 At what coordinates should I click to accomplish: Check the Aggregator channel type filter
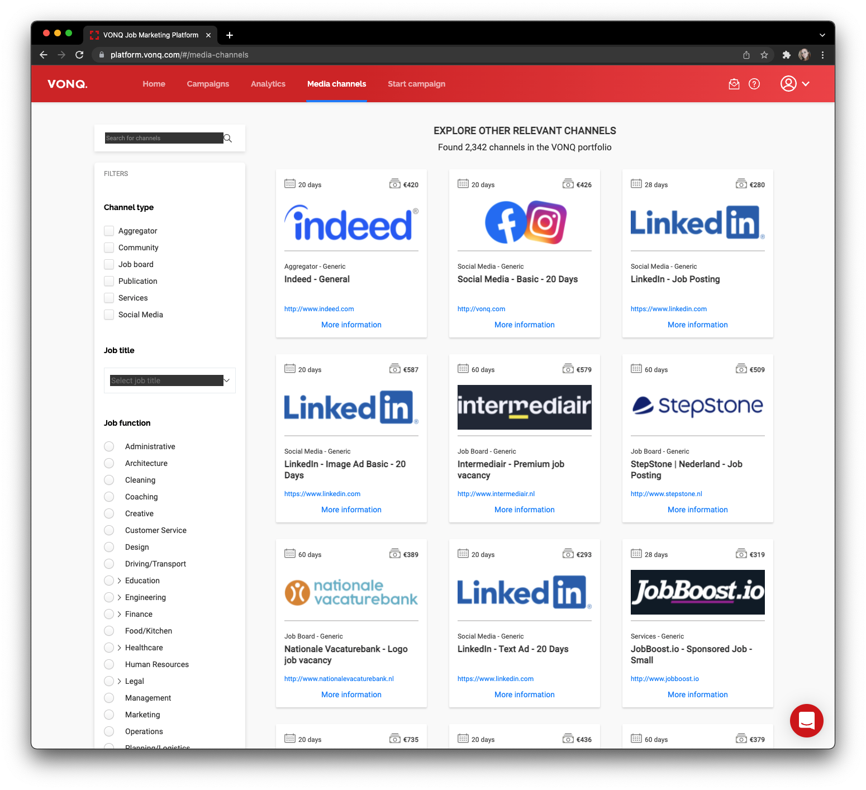click(x=109, y=231)
